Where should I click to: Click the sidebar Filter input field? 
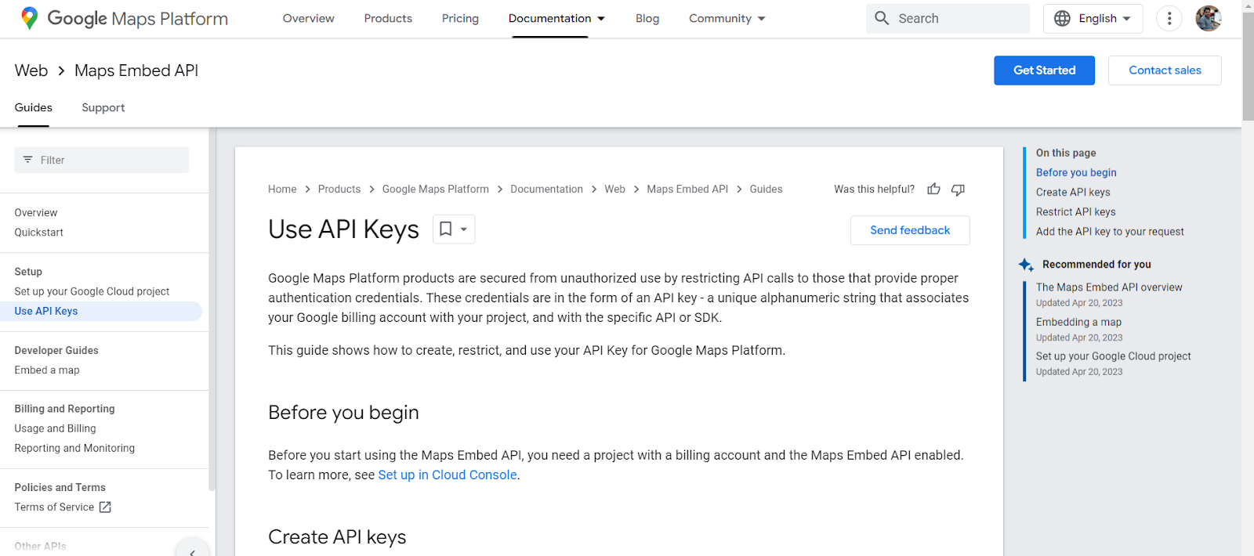pos(102,160)
